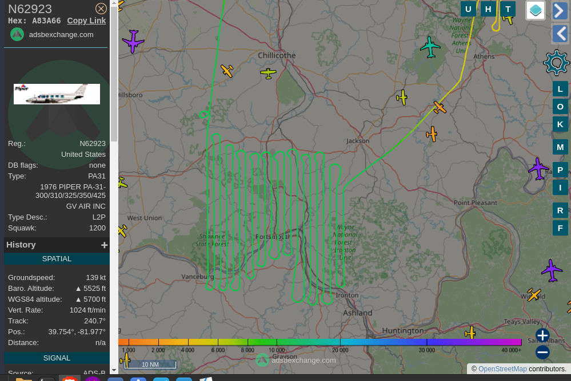Close the N62923 aircraft info panel
Image resolution: width=571 pixels, height=381 pixels.
[101, 9]
